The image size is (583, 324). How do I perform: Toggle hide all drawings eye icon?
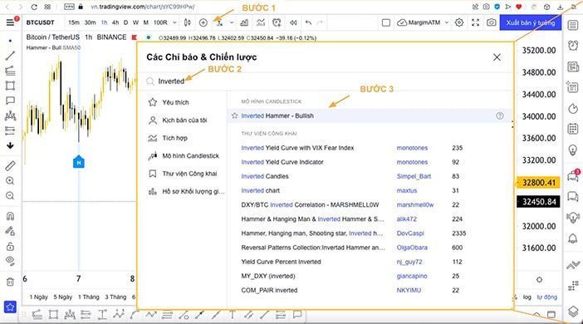tap(10, 261)
